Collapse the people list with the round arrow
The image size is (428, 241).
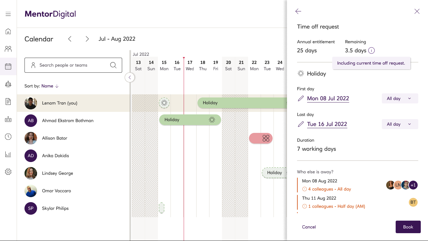(130, 77)
